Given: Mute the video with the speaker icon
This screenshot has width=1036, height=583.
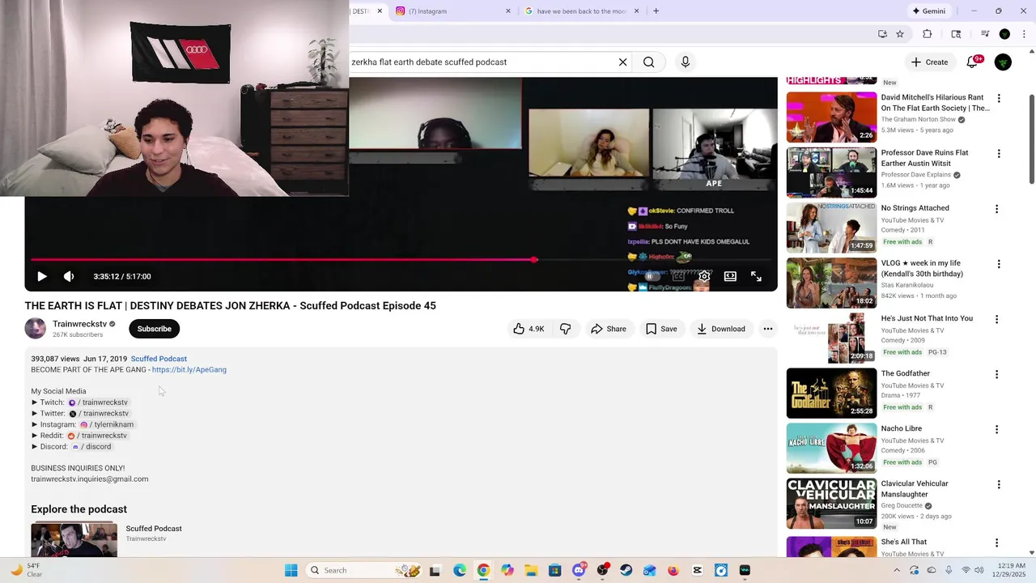Looking at the screenshot, I should [x=69, y=276].
